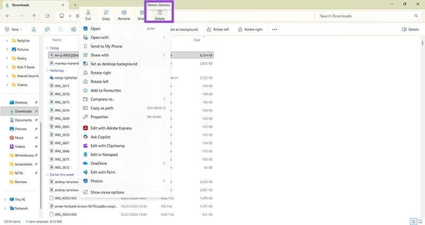Select Ask Copilot
Image resolution: width=425 pixels, height=225 pixels.
[125, 137]
